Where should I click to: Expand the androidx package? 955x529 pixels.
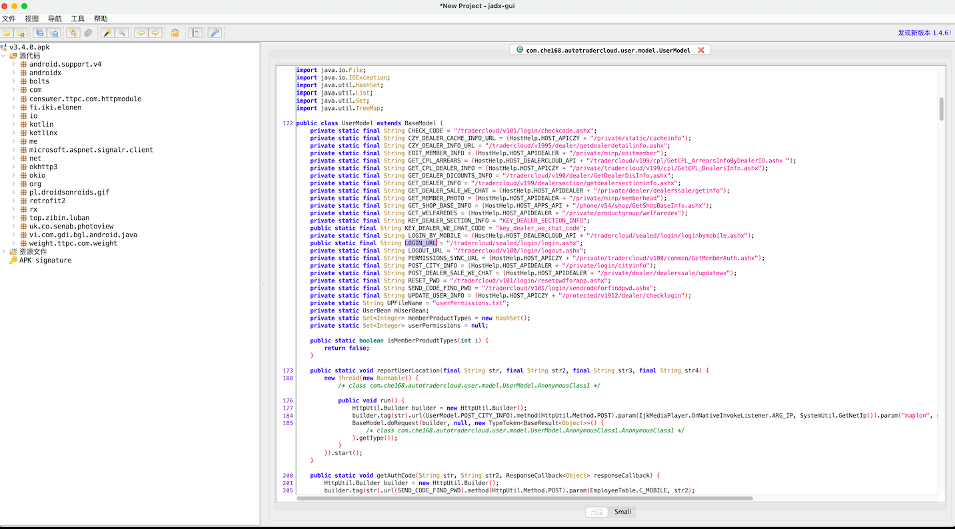(13, 73)
